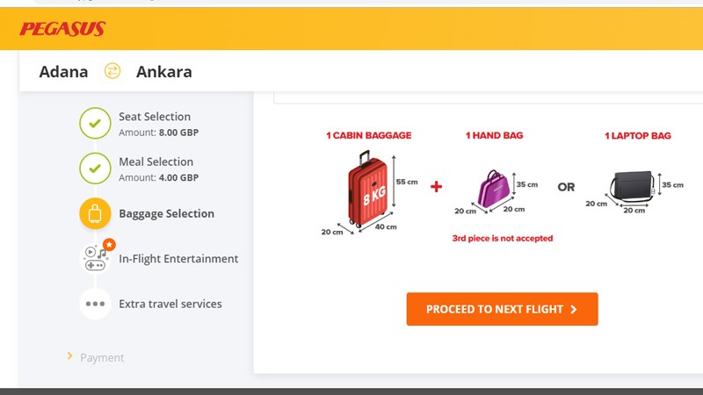
Task: Click Meal Selection green checkmark icon
Action: click(x=95, y=169)
